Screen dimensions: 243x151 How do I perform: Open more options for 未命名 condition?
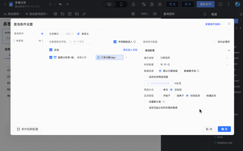click(x=43, y=41)
